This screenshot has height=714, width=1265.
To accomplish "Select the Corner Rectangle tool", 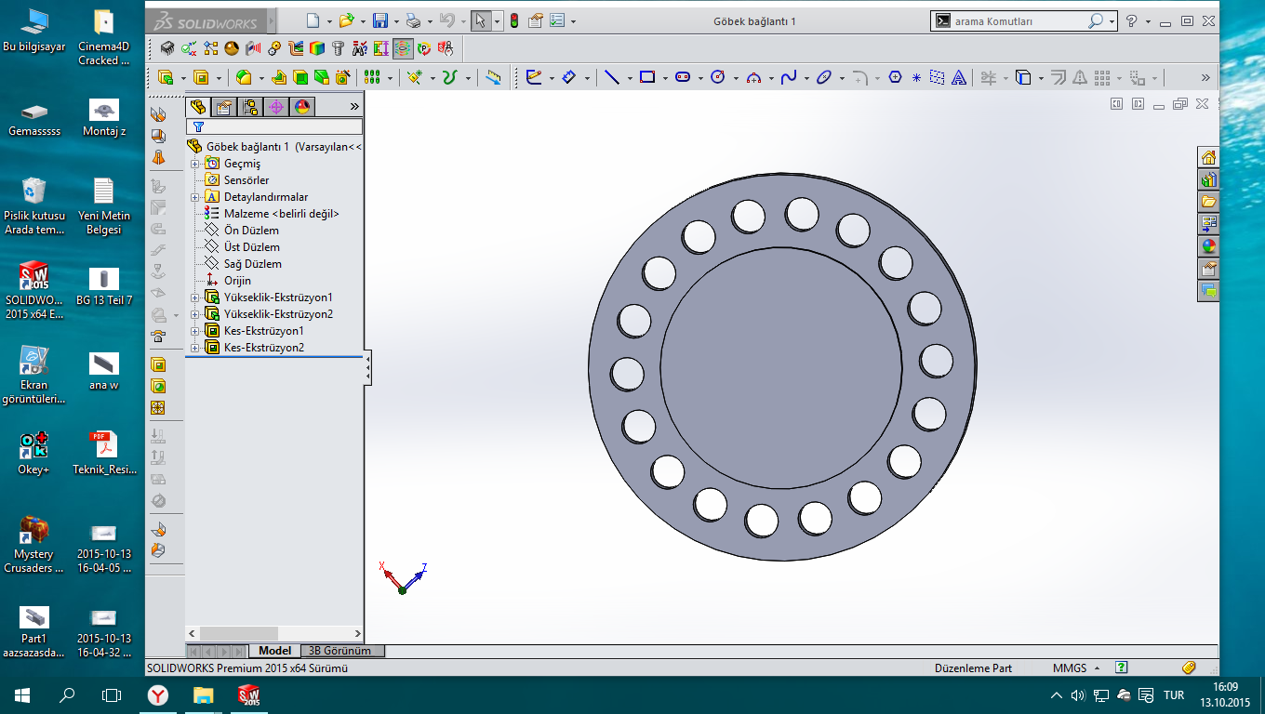I will coord(647,78).
